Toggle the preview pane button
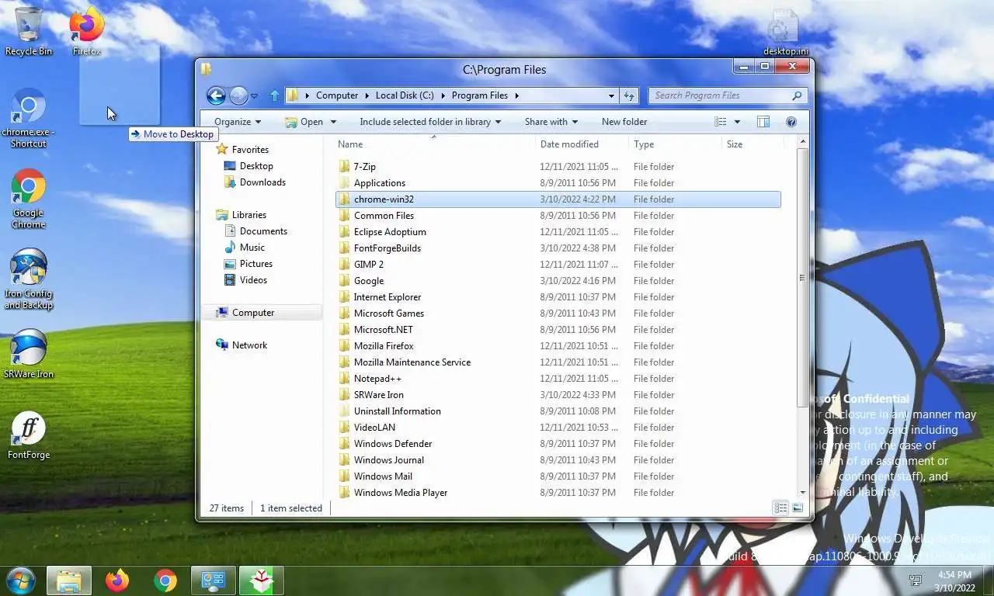The width and height of the screenshot is (994, 596). [x=763, y=122]
